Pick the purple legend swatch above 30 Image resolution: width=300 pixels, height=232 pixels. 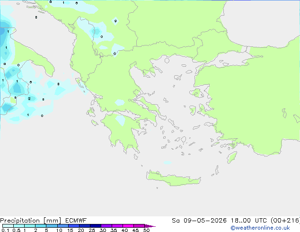106,226
